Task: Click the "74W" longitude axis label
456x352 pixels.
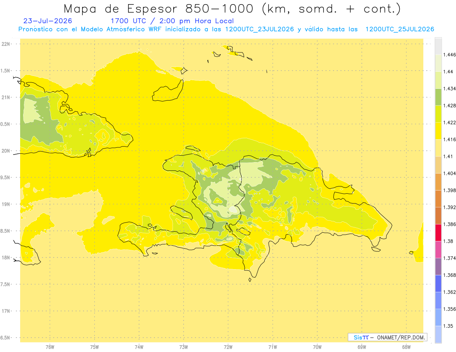Action: tap(139, 347)
